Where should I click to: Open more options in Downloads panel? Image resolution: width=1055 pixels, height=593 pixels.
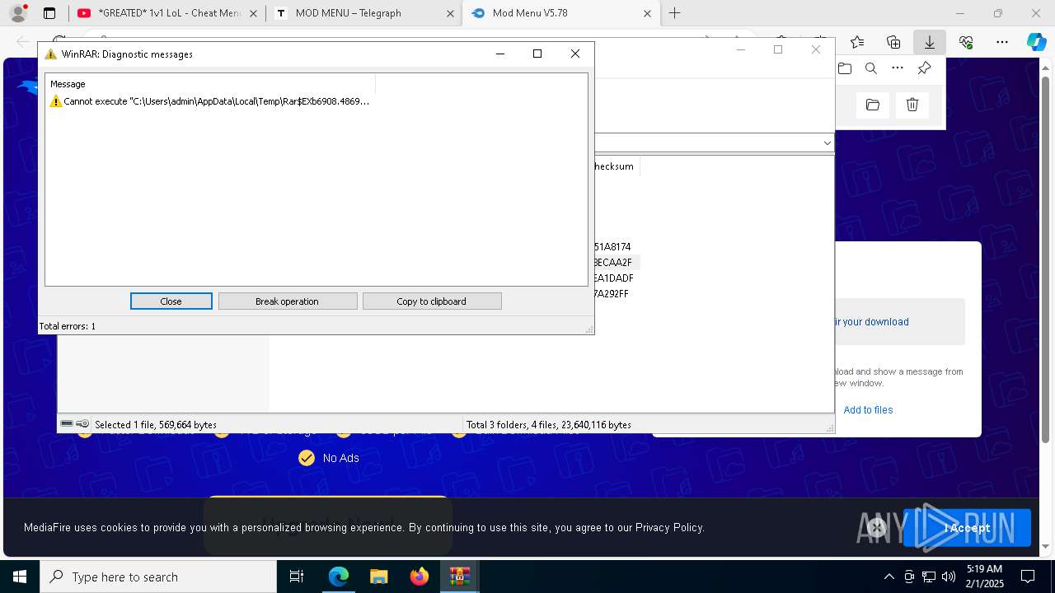[x=898, y=68]
